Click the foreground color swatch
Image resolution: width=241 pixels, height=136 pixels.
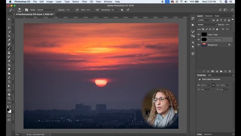click(x=8, y=110)
